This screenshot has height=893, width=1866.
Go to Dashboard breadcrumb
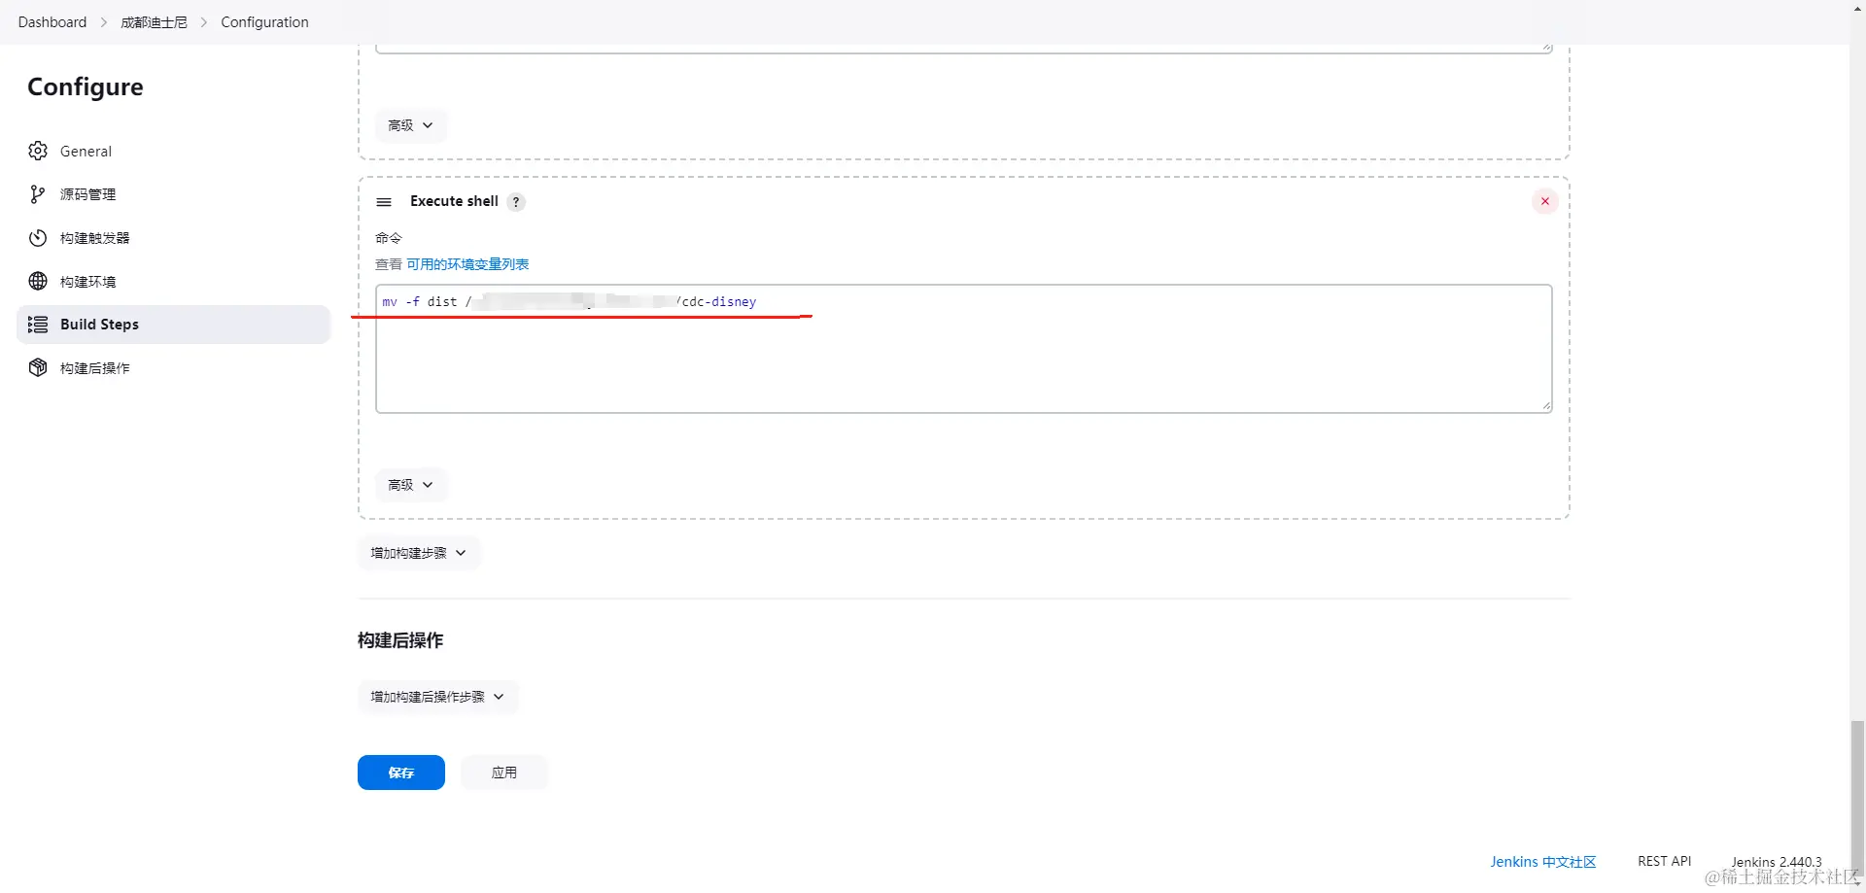(x=52, y=22)
